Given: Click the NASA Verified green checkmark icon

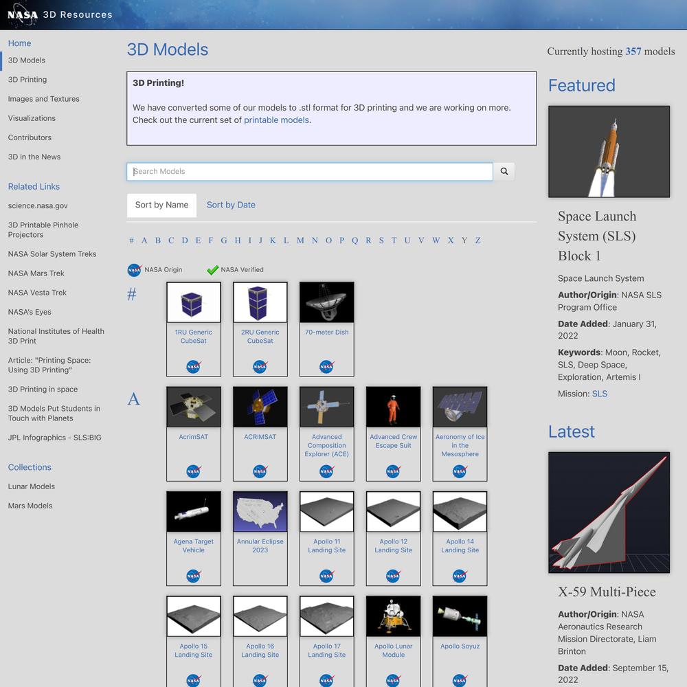Looking at the screenshot, I should (x=212, y=270).
